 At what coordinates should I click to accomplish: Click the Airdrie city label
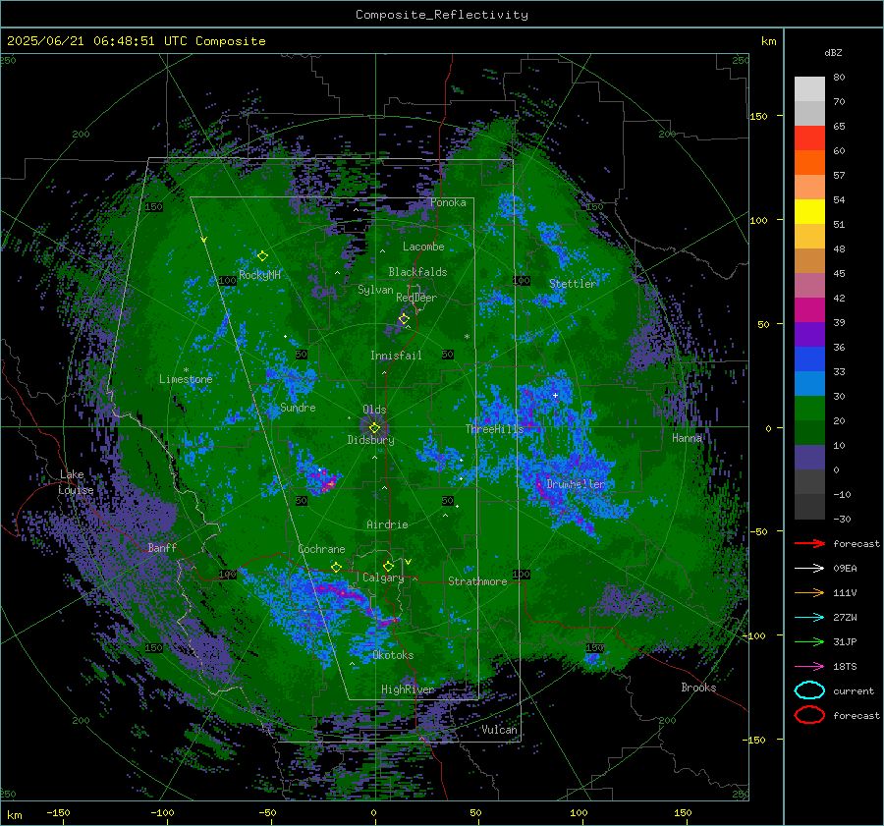click(387, 524)
